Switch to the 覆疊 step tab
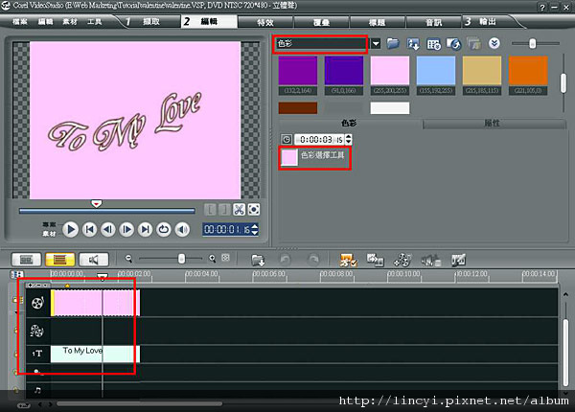The height and width of the screenshot is (412, 575). 321,22
